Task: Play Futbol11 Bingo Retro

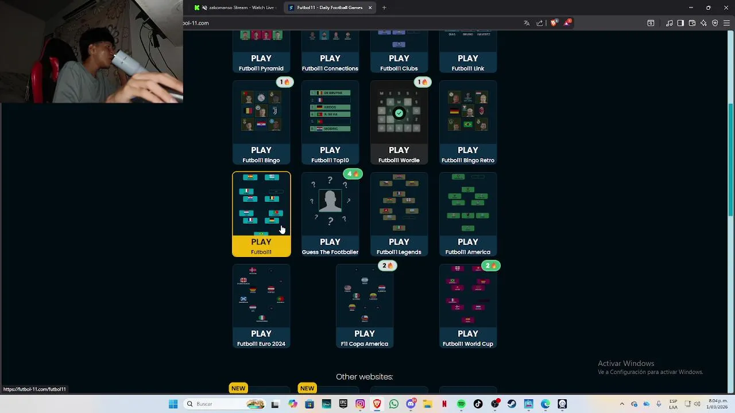Action: click(468, 123)
